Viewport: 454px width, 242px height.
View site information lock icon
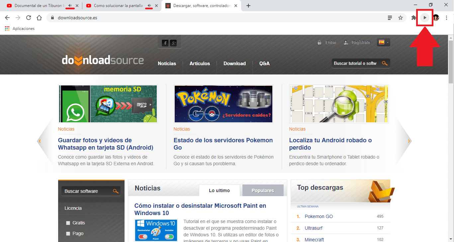[x=52, y=18]
